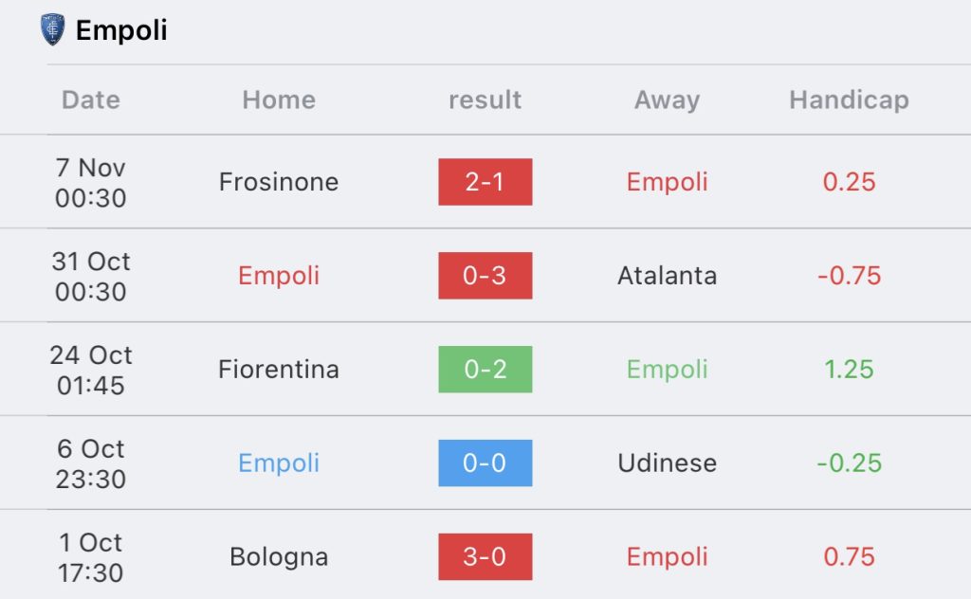Select Frosinone home team
Screen dimensions: 971x599
tap(279, 182)
